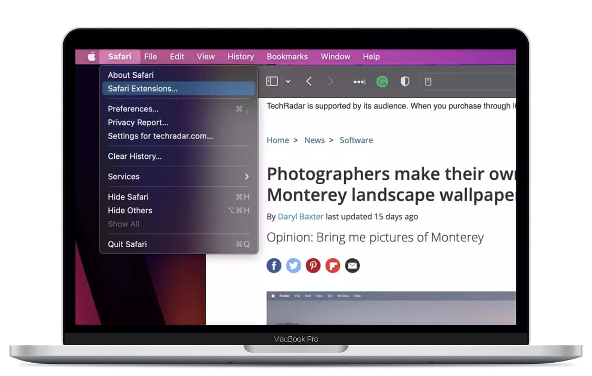This screenshot has height=376, width=592.
Task: Open the green Grammarly extension icon
Action: click(x=382, y=82)
